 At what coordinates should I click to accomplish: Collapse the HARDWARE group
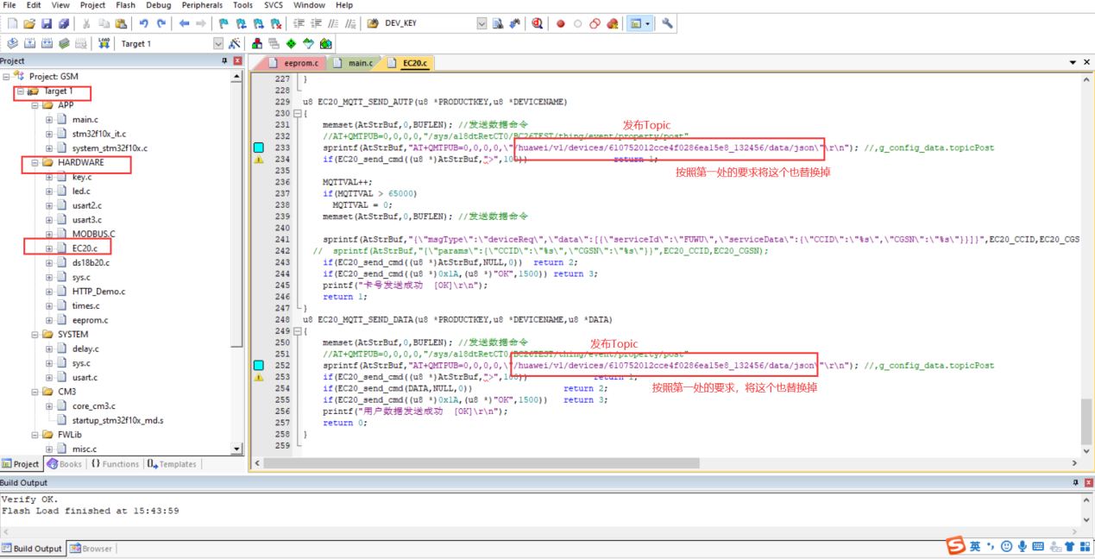click(x=35, y=162)
